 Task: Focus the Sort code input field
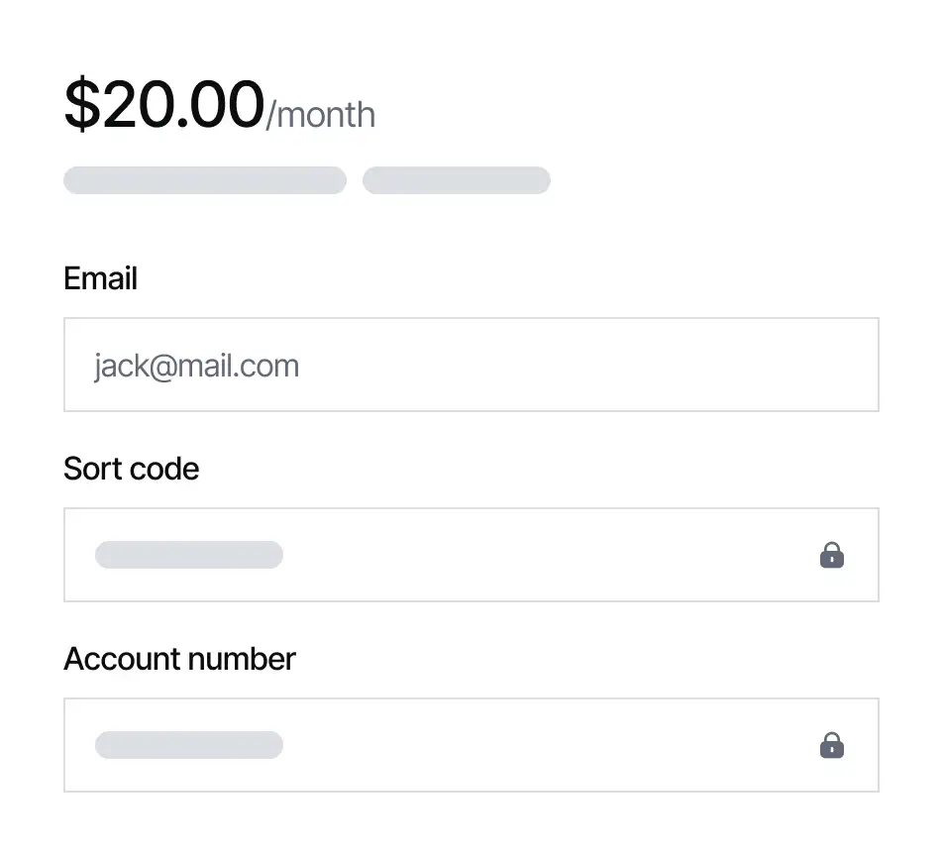471,555
